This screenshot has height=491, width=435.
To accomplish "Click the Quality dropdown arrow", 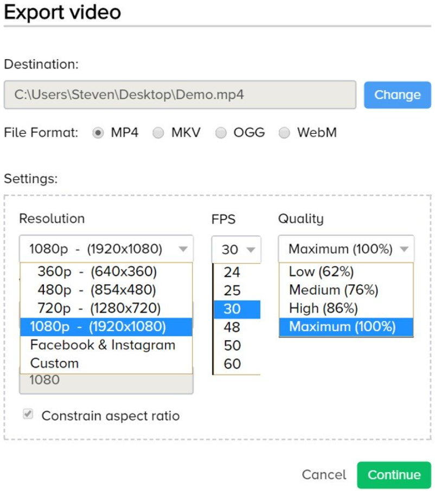I will [x=404, y=249].
